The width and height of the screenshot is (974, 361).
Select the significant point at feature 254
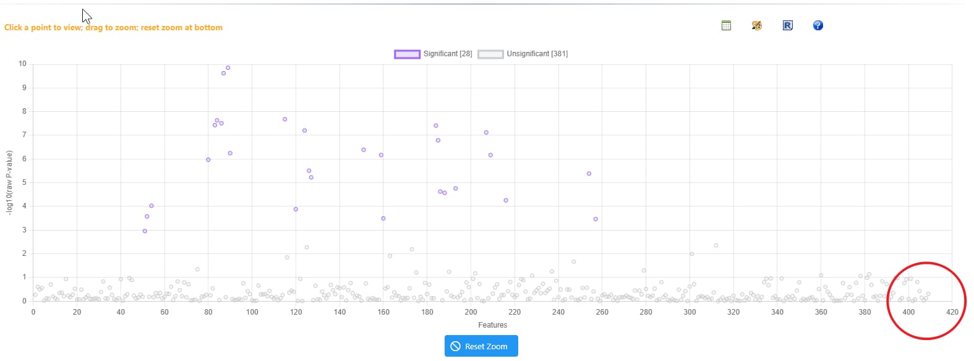pos(589,174)
